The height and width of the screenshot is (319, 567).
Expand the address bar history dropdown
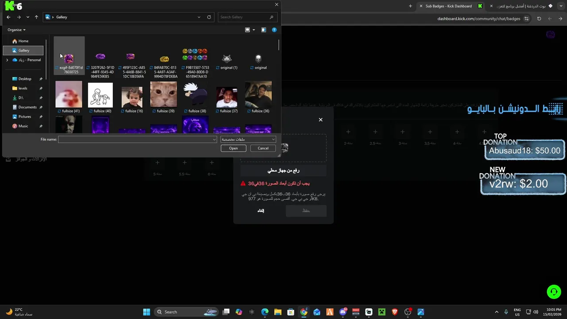[x=199, y=17]
